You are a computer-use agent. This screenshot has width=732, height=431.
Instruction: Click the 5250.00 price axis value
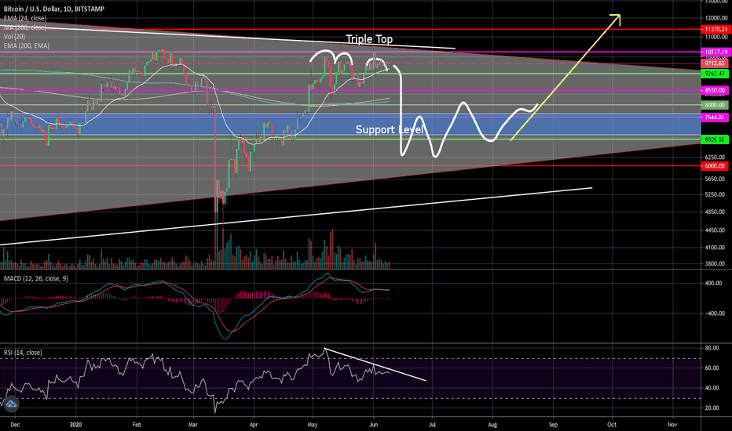click(715, 195)
